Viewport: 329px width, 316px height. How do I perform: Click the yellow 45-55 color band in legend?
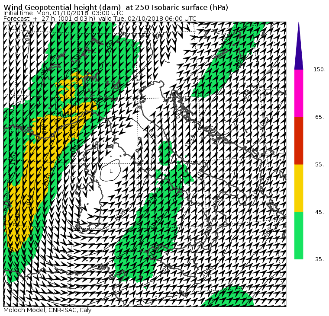pos(299,188)
